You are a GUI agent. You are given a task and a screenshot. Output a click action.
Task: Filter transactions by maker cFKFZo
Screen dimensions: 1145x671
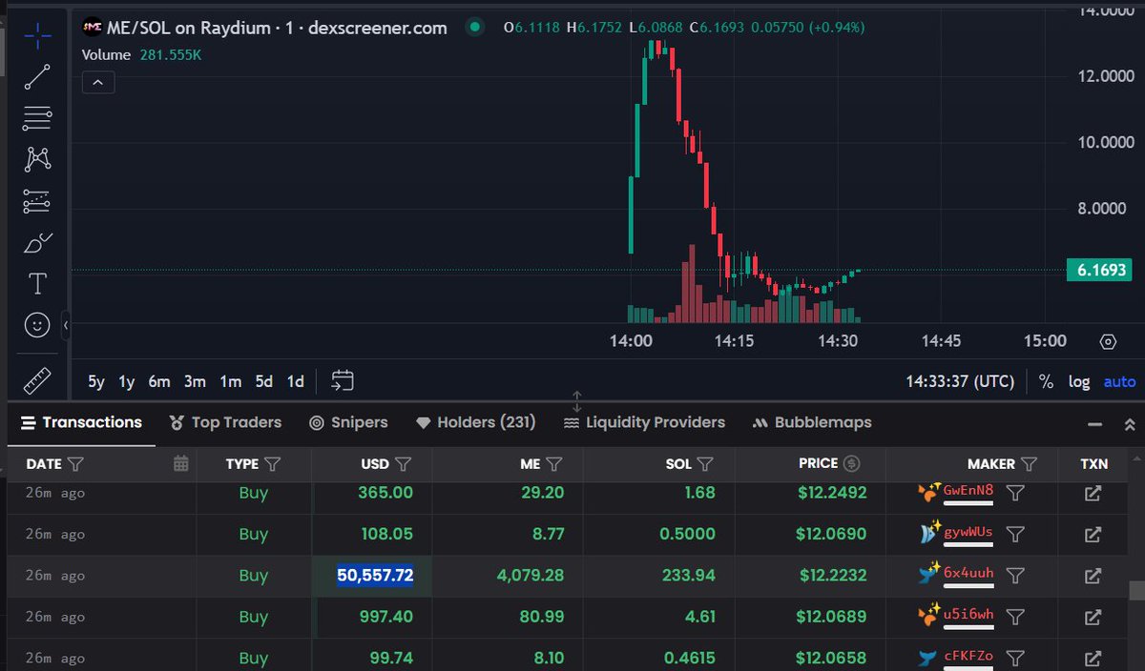pos(1016,658)
